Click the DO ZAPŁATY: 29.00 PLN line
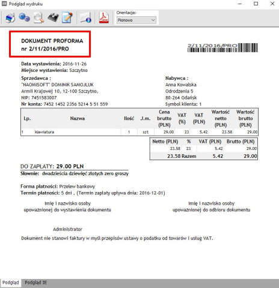Viewport: 279px width, 288px height. pyautogui.click(x=52, y=166)
